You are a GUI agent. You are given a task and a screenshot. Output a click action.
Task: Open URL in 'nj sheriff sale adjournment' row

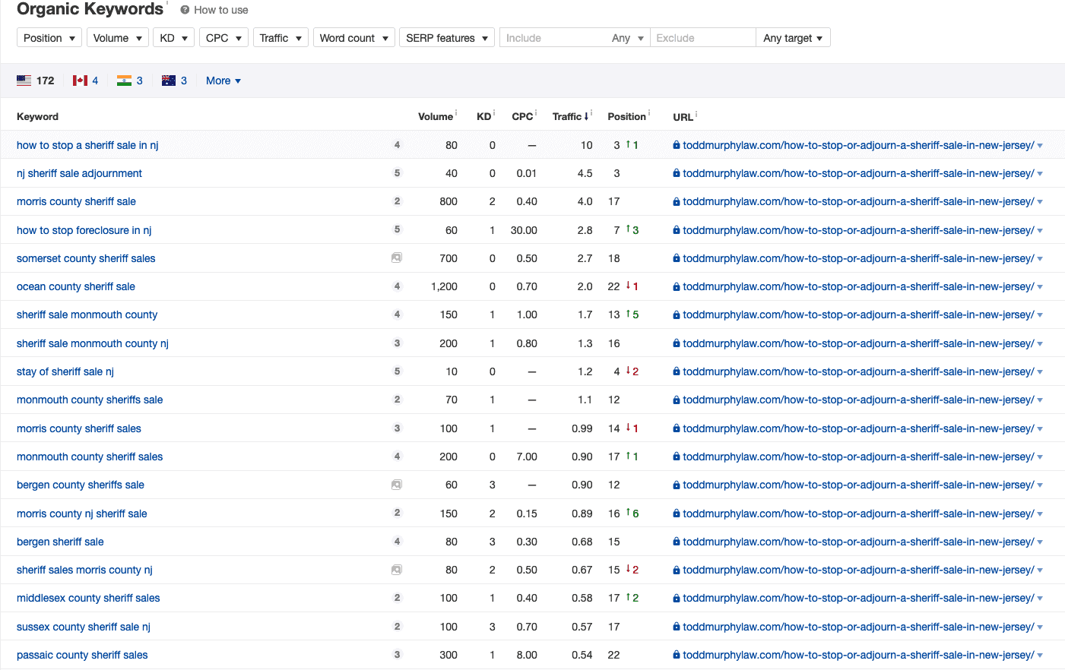858,173
